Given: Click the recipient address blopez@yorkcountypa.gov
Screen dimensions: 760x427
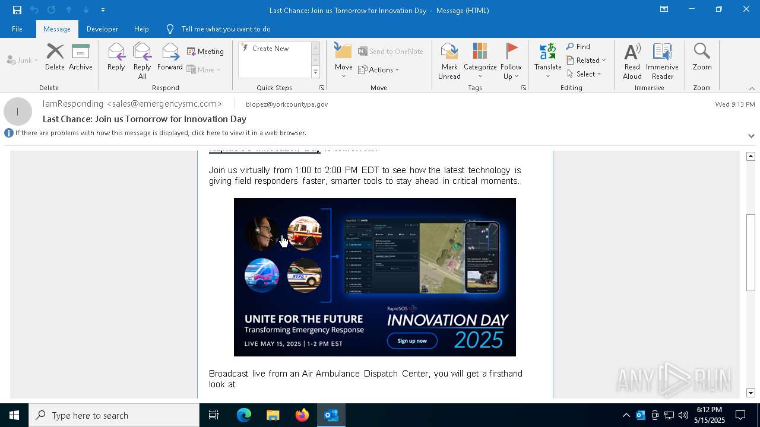Looking at the screenshot, I should coord(287,104).
